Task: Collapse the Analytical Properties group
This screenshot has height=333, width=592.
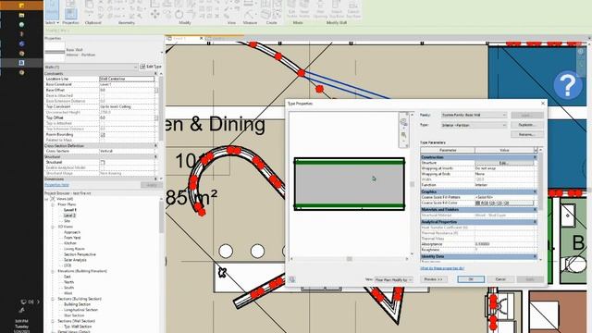Action: coord(535,222)
